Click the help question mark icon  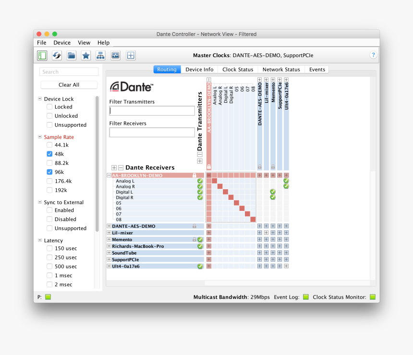[373, 55]
